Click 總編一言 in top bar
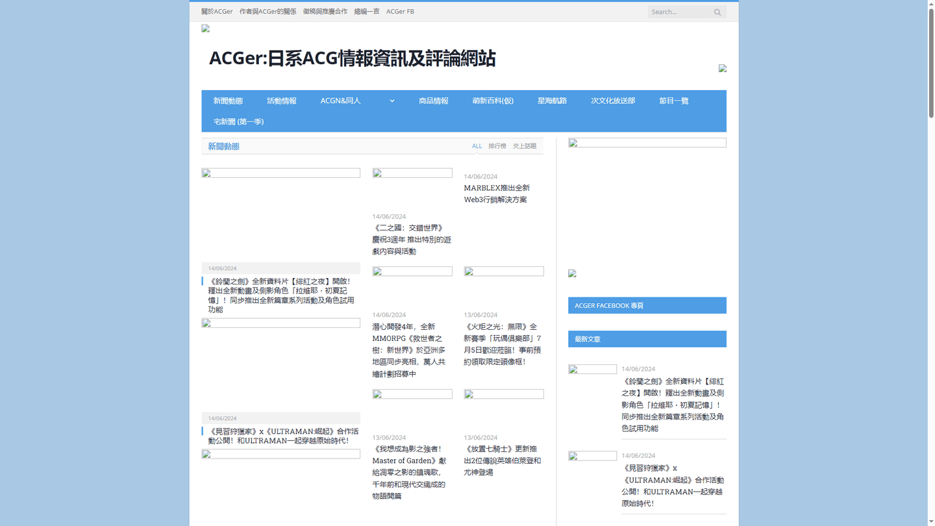Screen dimensions: 935x526 366,12
